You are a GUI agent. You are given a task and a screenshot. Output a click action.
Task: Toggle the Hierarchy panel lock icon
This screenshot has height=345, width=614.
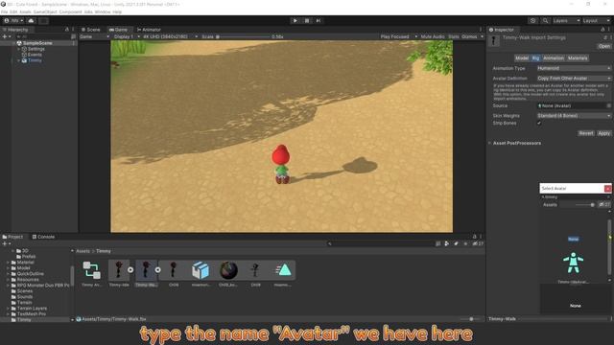(66, 30)
